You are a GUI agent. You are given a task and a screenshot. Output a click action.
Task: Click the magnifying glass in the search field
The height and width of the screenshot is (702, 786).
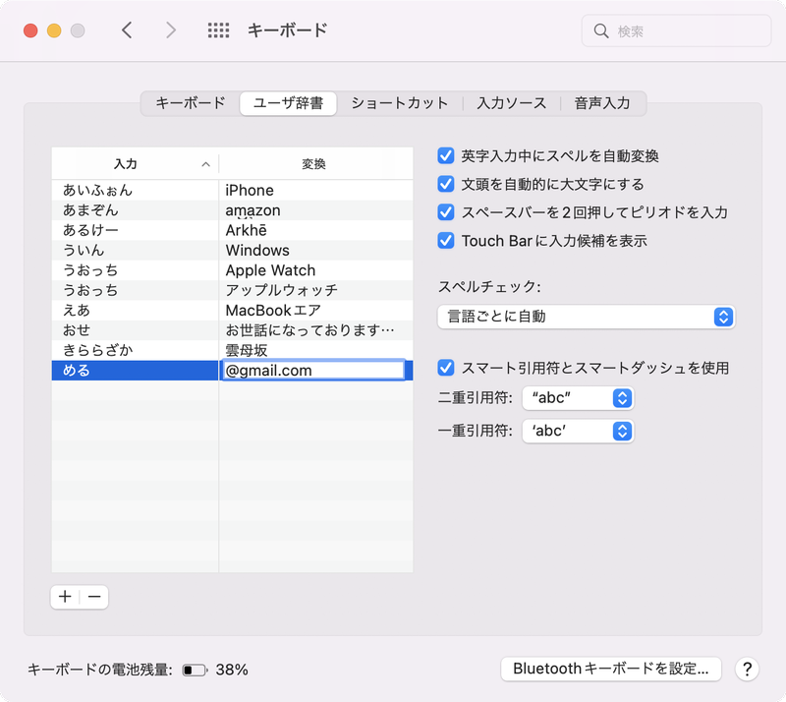tap(600, 30)
